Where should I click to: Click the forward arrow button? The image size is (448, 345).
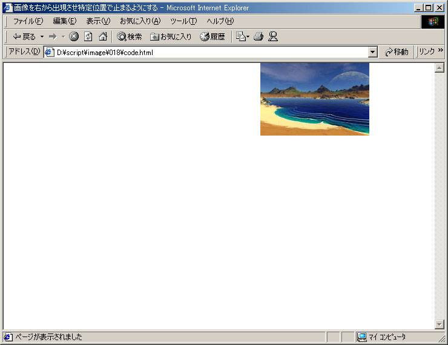(53, 36)
